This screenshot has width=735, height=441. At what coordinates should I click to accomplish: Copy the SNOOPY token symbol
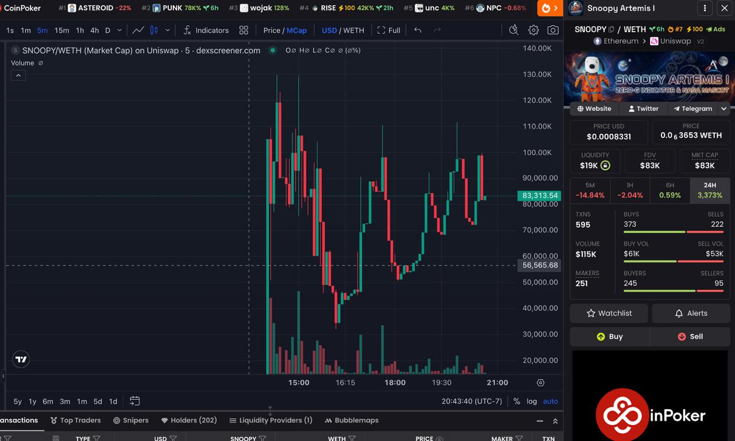point(612,29)
